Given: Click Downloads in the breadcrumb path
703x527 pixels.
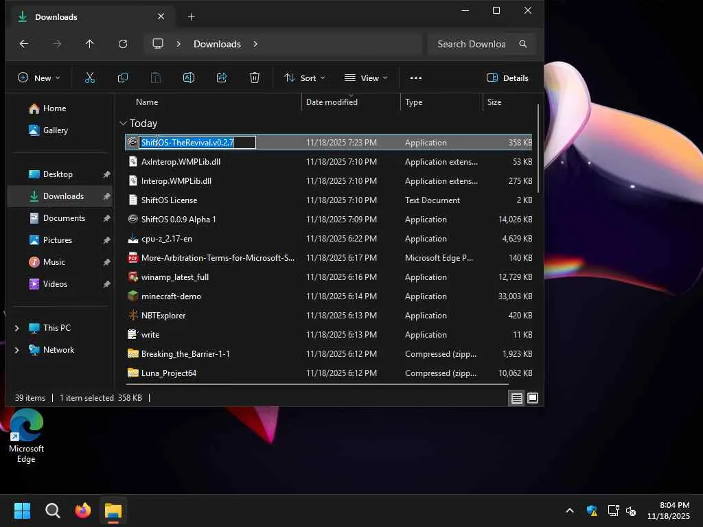Looking at the screenshot, I should [217, 44].
